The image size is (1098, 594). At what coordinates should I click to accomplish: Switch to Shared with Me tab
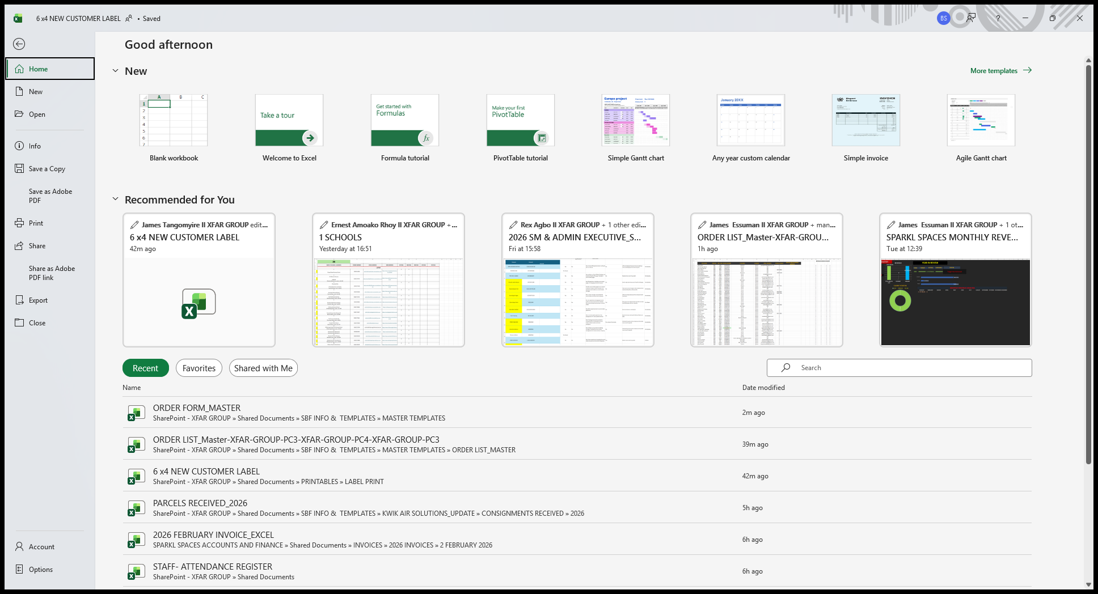(263, 368)
